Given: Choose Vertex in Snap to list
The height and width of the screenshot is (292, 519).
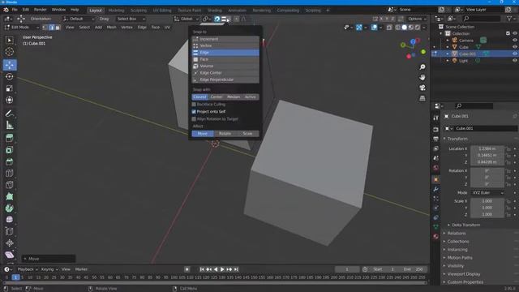Looking at the screenshot, I should click(225, 45).
